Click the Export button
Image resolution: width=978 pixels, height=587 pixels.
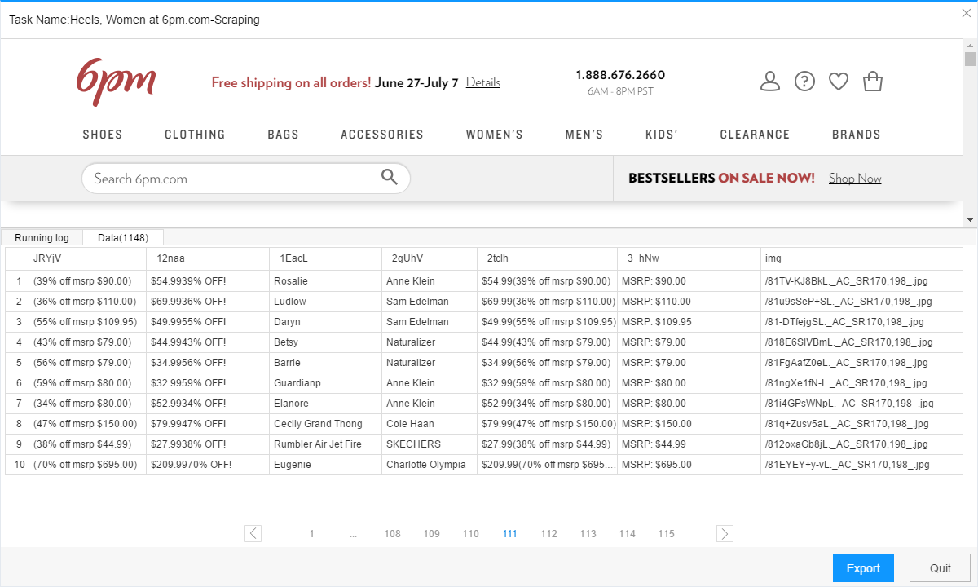click(x=863, y=568)
